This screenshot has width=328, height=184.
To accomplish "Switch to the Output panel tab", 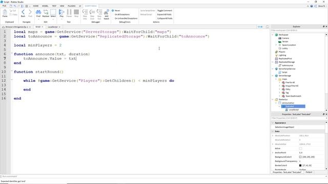I will click(309, 172).
